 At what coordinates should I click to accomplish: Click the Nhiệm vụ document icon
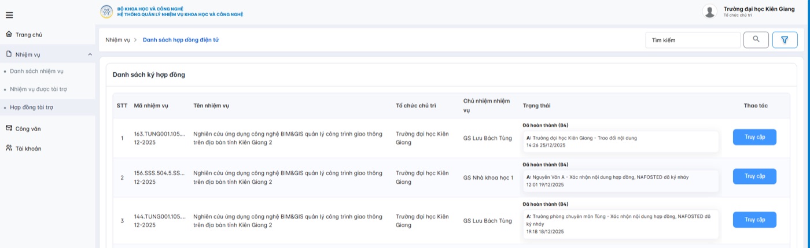click(9, 54)
